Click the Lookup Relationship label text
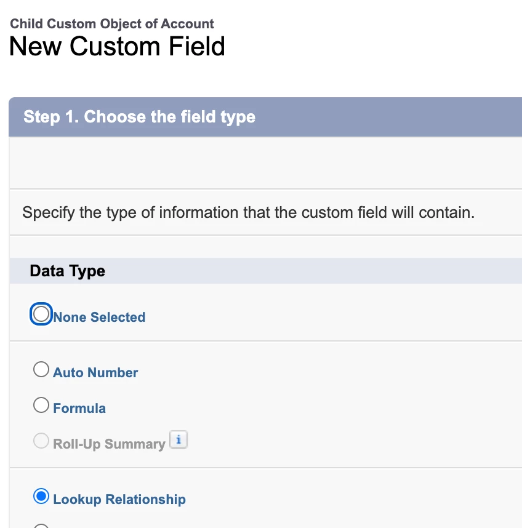The width and height of the screenshot is (522, 528). coord(119,500)
